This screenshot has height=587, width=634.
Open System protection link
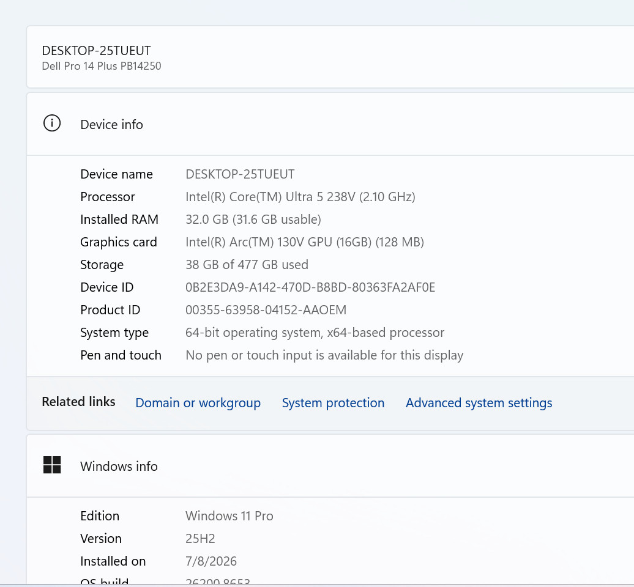point(333,403)
